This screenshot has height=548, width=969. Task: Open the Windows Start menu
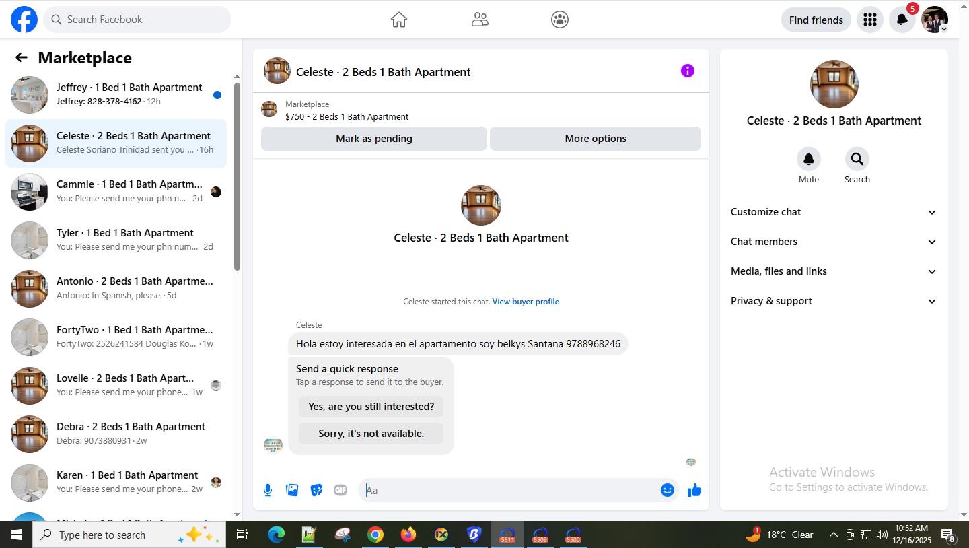click(16, 535)
